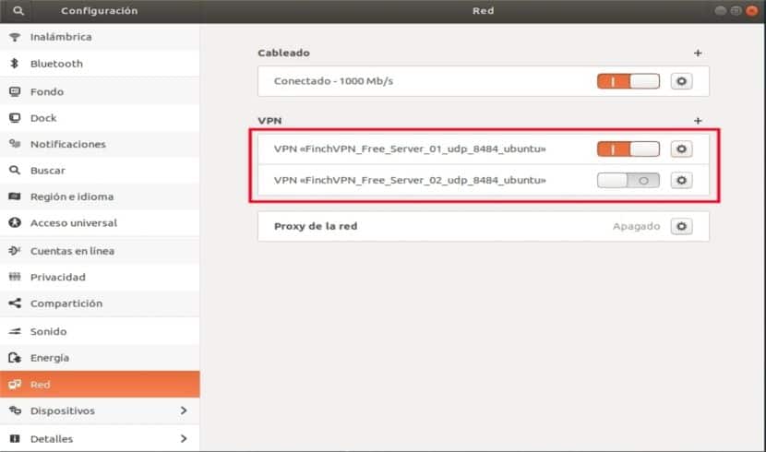Screen dimensions: 766x452
Task: Select Notificaciones in the sidebar
Action: (100, 144)
